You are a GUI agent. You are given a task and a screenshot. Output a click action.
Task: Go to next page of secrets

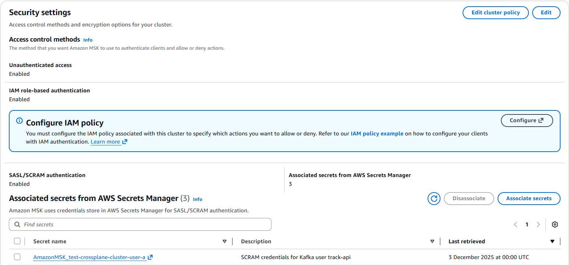pyautogui.click(x=538, y=225)
